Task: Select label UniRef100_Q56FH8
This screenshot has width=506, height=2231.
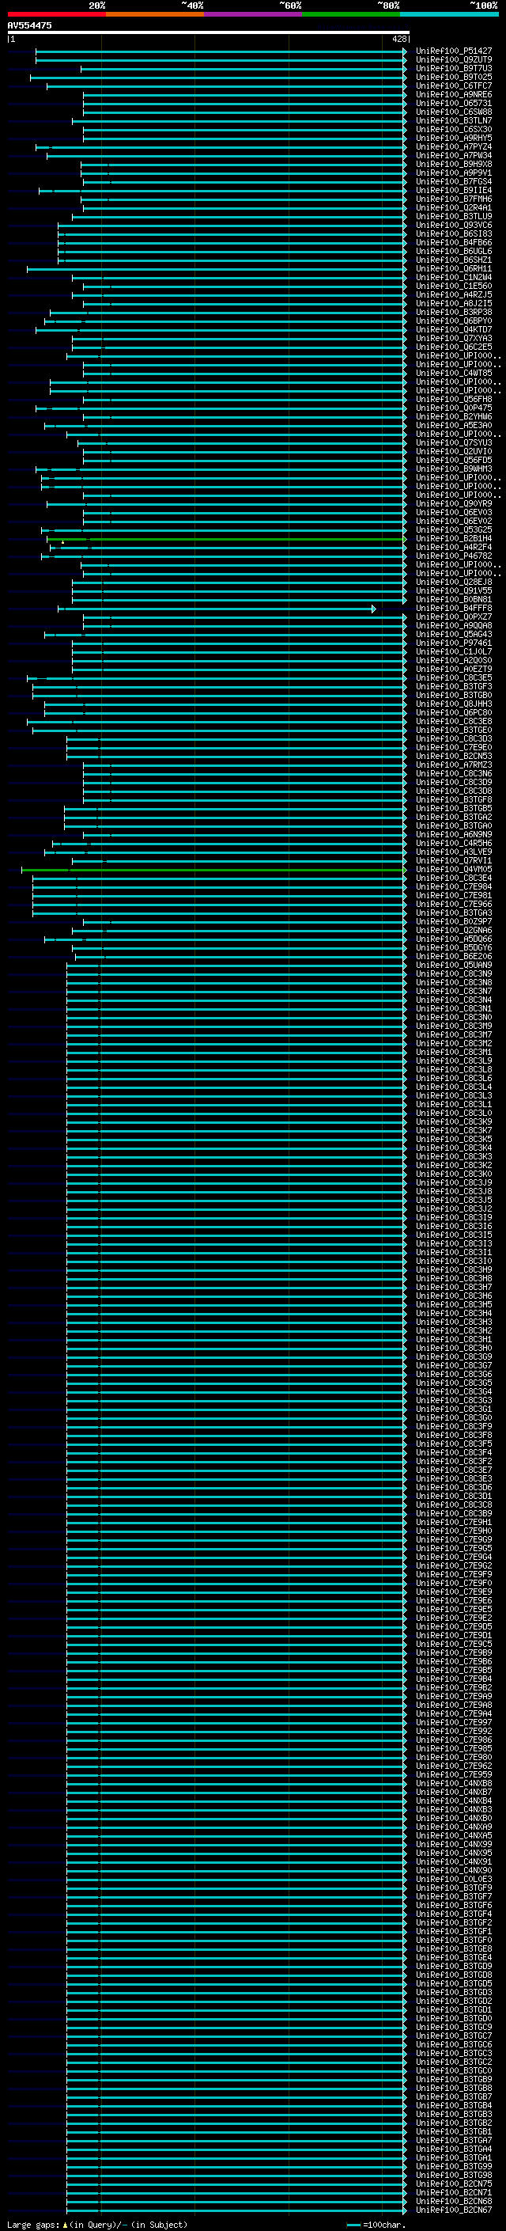Action: [453, 400]
